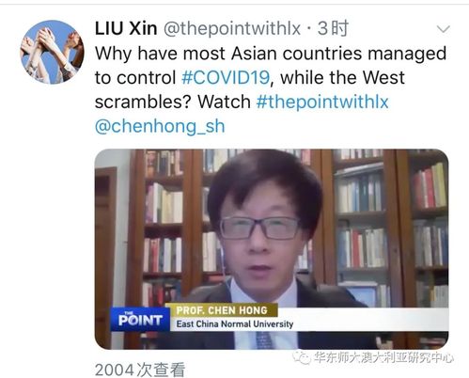Open LIU Xin's profile avatar picture
469x378 pixels.
point(52,52)
